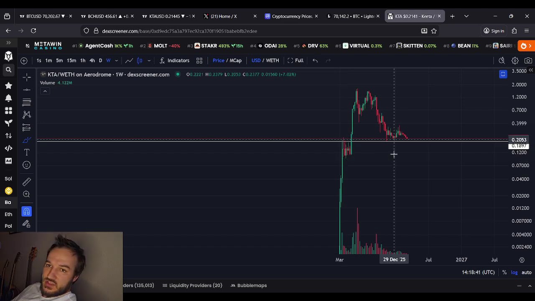Collapse the right panel with double chevron
Image resolution: width=535 pixels, height=301 pixels.
point(530,70)
